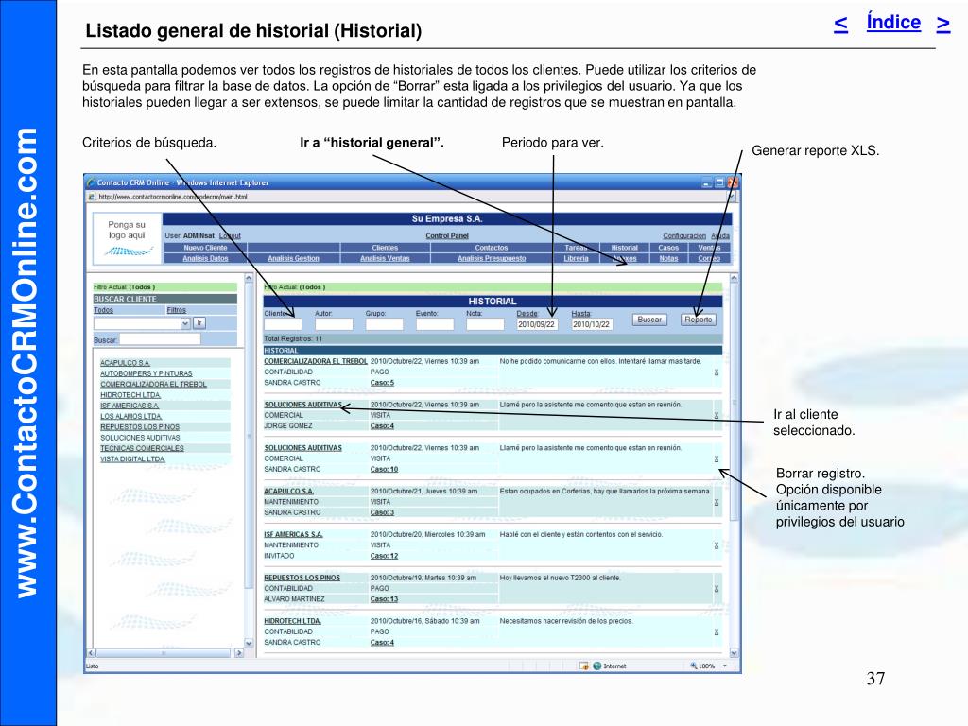968x726 pixels.
Task: Delete the Hidrotech Ltda. history record
Action: coord(717,631)
